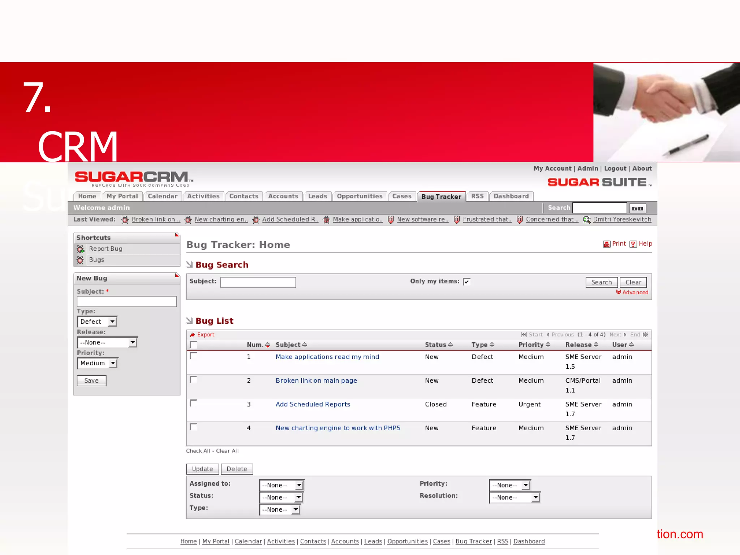The image size is (740, 555).
Task: Click the Export arrow icon
Action: click(x=193, y=335)
